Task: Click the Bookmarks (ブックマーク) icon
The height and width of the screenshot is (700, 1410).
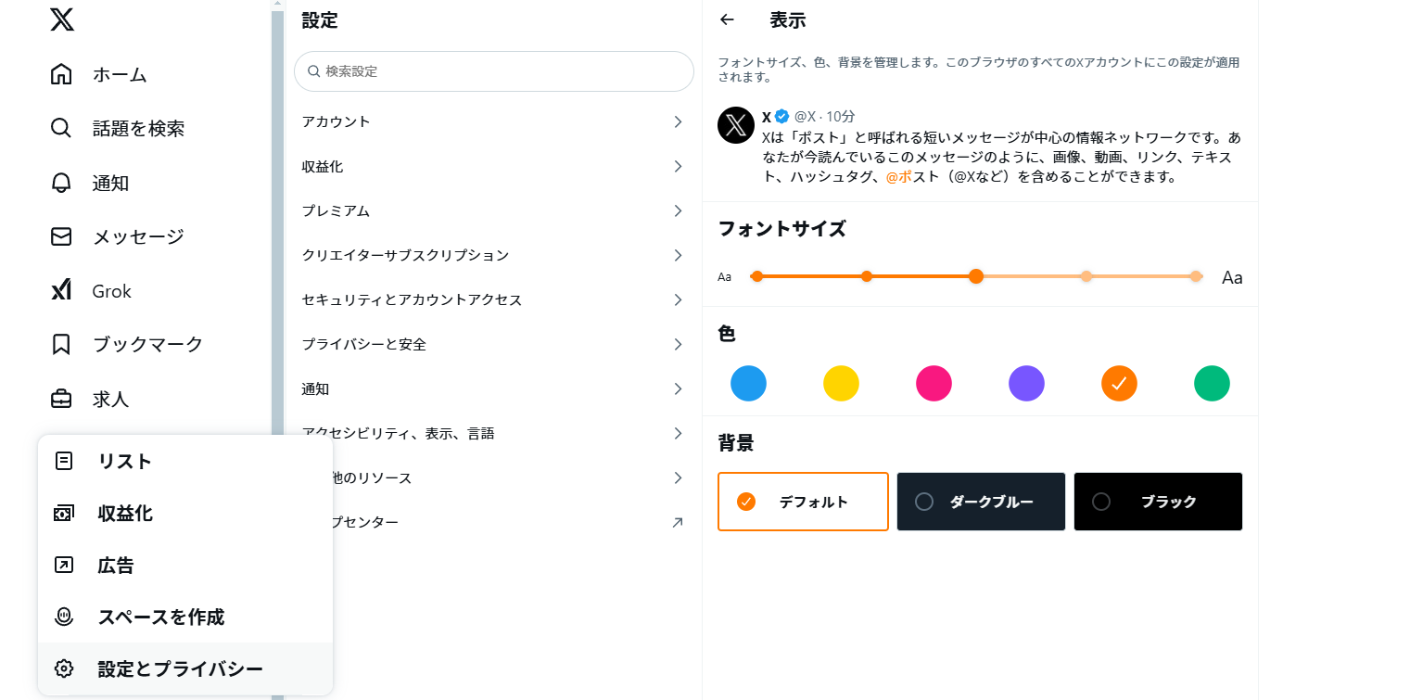Action: pos(61,344)
